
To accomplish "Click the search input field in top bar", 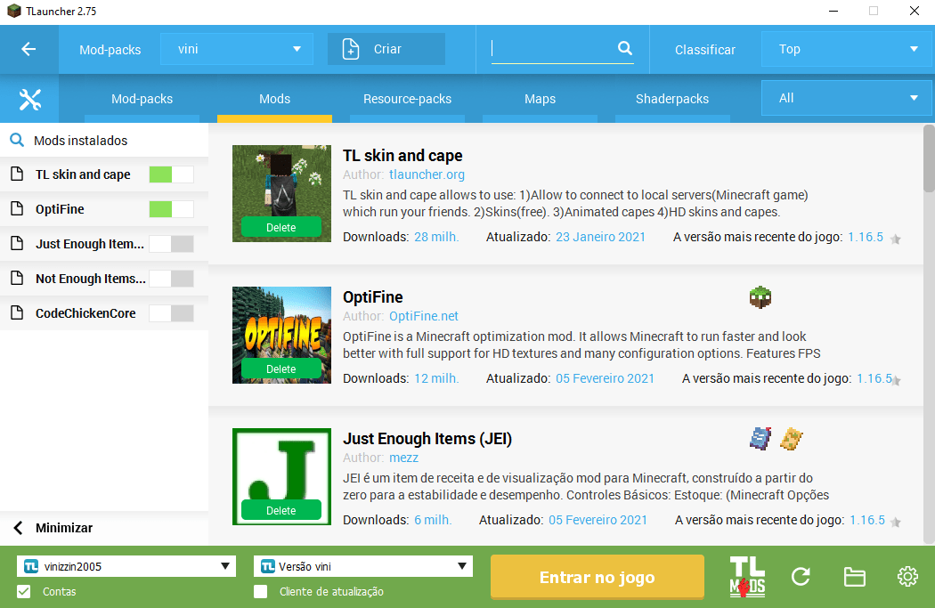I will click(553, 49).
